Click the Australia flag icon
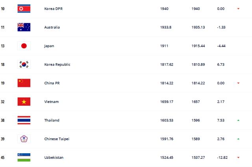 coord(24,27)
